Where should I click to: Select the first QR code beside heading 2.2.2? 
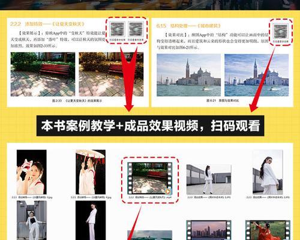click(118, 29)
